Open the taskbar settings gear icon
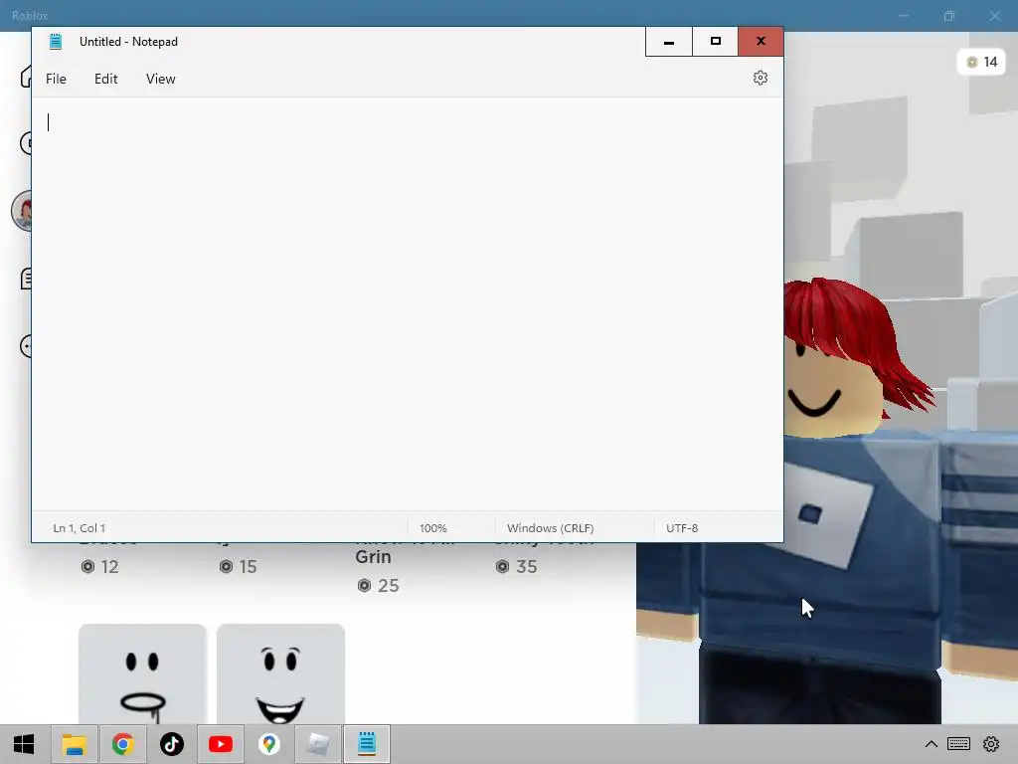Viewport: 1018px width, 764px height. (x=991, y=744)
